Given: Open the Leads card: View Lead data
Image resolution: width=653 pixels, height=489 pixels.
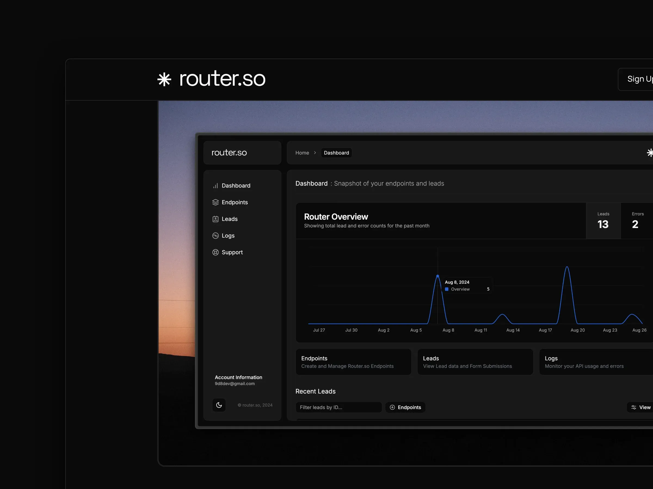Looking at the screenshot, I should 475,362.
